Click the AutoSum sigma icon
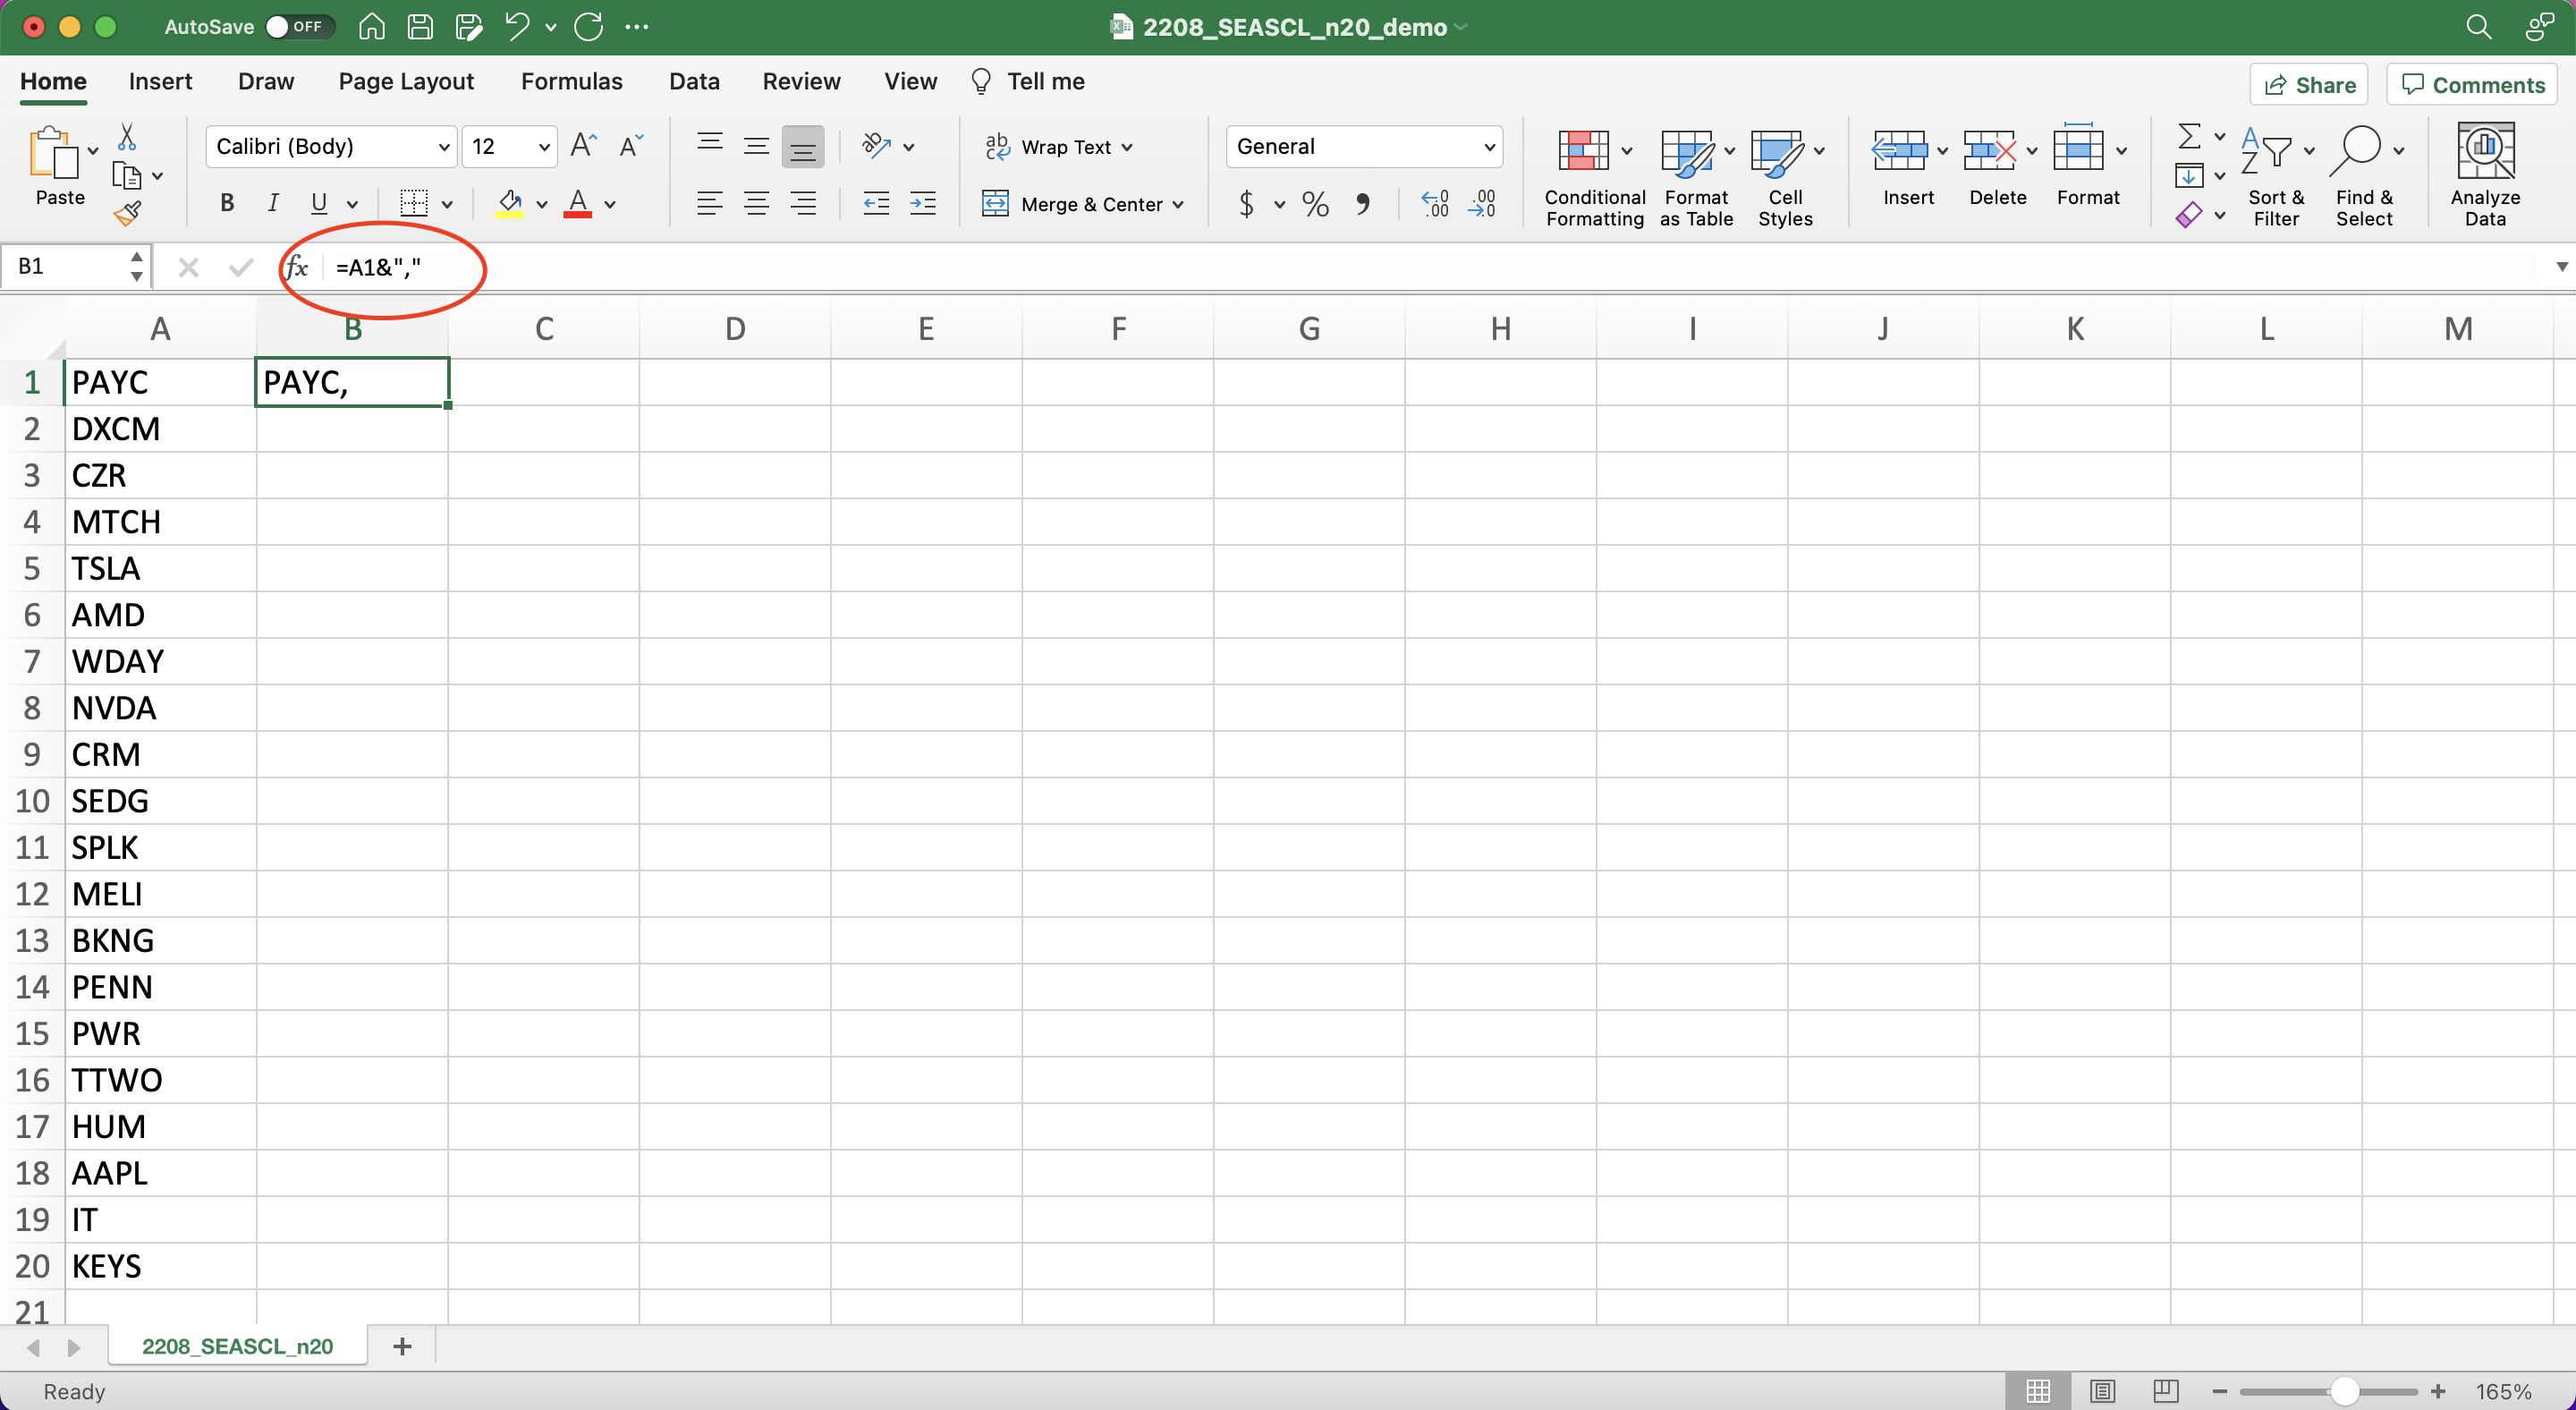The image size is (2576, 1410). tap(2188, 136)
